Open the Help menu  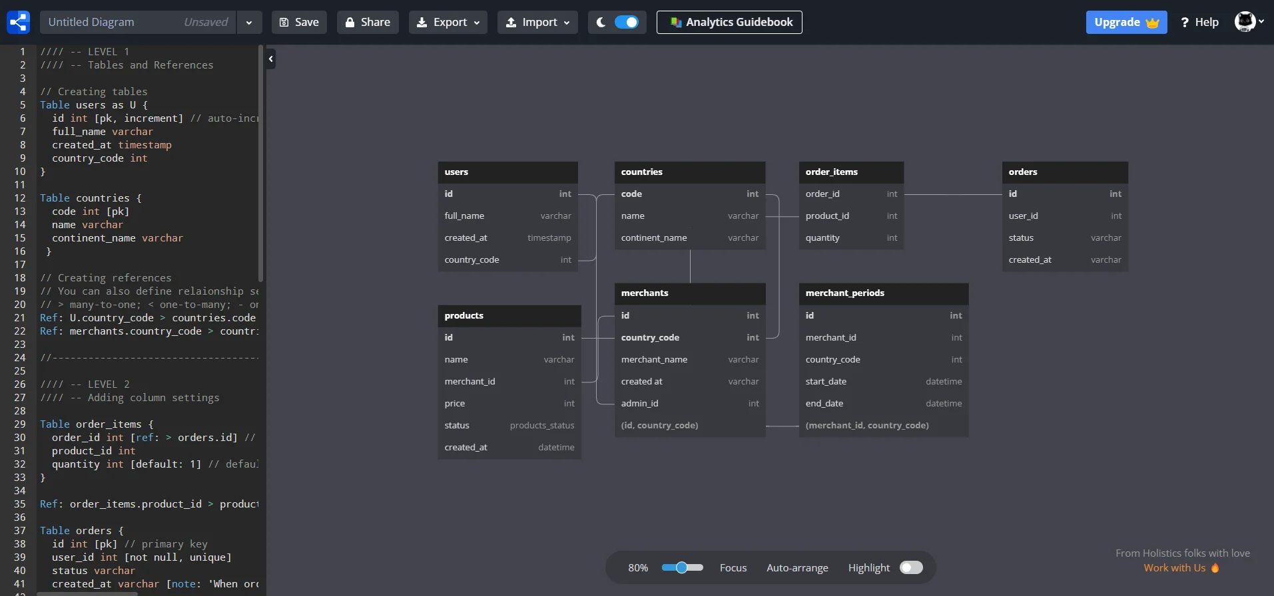(x=1199, y=22)
